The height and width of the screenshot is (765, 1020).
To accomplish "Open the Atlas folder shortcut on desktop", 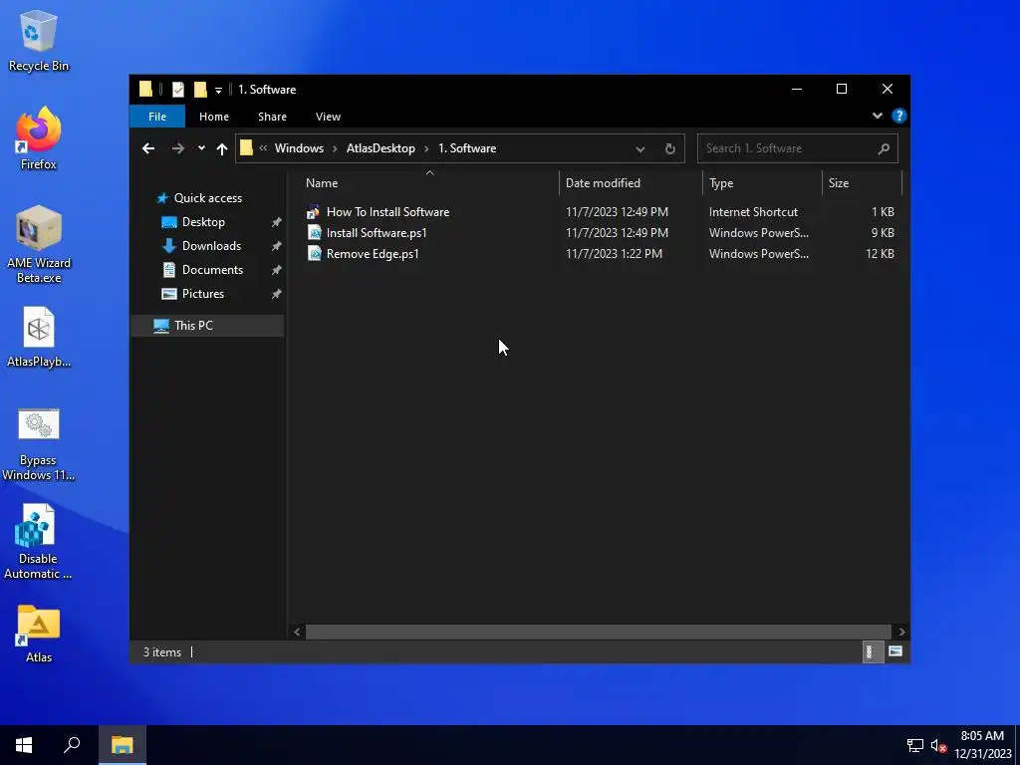I will 39,635.
